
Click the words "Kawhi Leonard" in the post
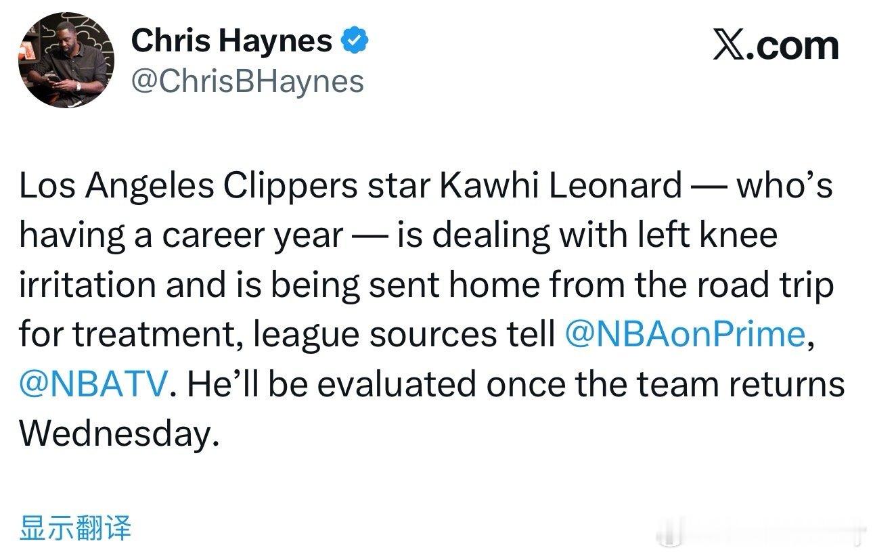coord(560,186)
